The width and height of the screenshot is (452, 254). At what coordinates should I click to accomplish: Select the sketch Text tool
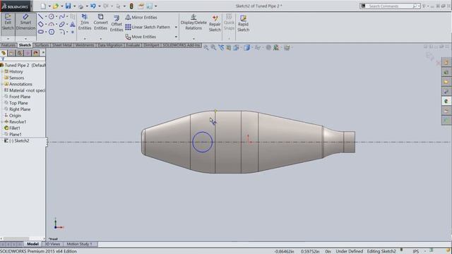tap(73, 25)
